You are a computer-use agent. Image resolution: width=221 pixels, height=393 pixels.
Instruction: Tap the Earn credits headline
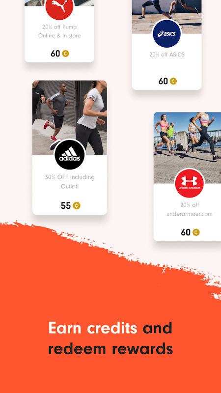[93, 328]
